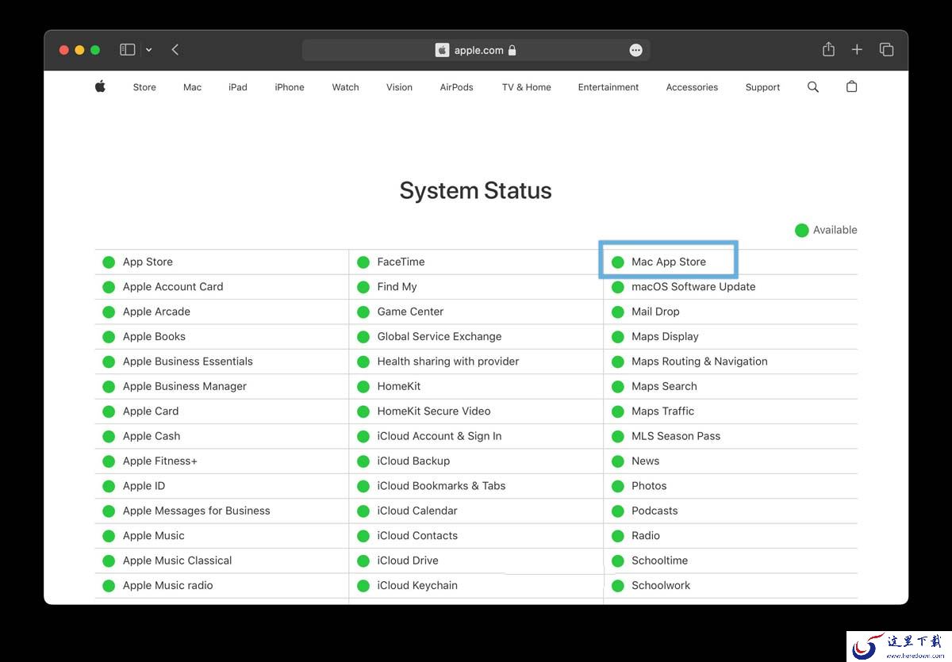Open a new tab with plus icon
This screenshot has width=952, height=662.
[857, 50]
